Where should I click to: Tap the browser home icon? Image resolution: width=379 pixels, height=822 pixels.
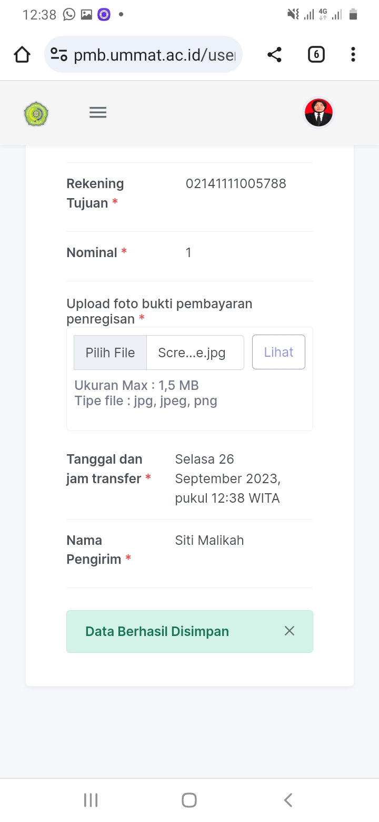click(22, 55)
